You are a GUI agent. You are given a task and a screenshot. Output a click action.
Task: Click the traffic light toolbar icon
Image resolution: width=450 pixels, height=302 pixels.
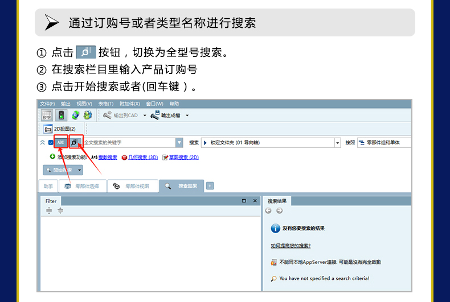pos(61,115)
